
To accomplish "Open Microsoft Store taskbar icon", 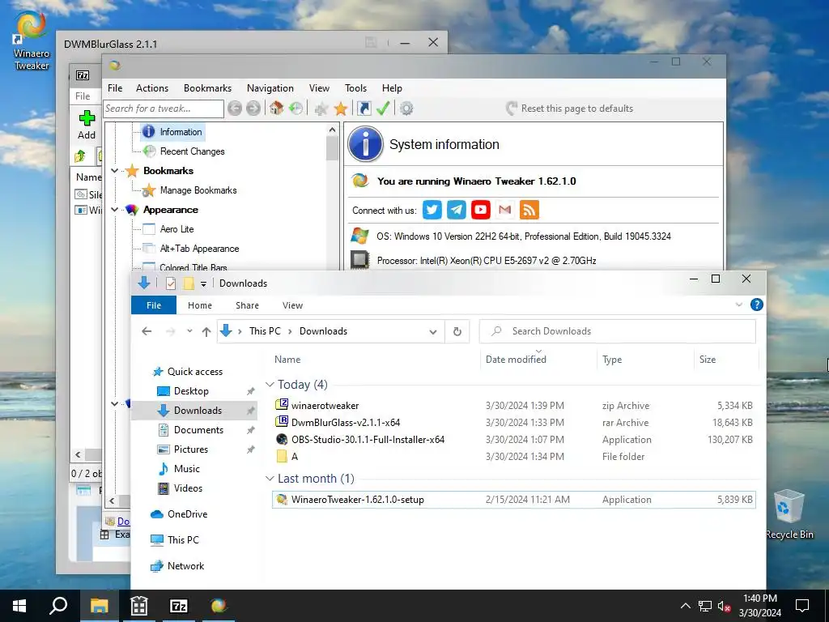I will coord(139,606).
